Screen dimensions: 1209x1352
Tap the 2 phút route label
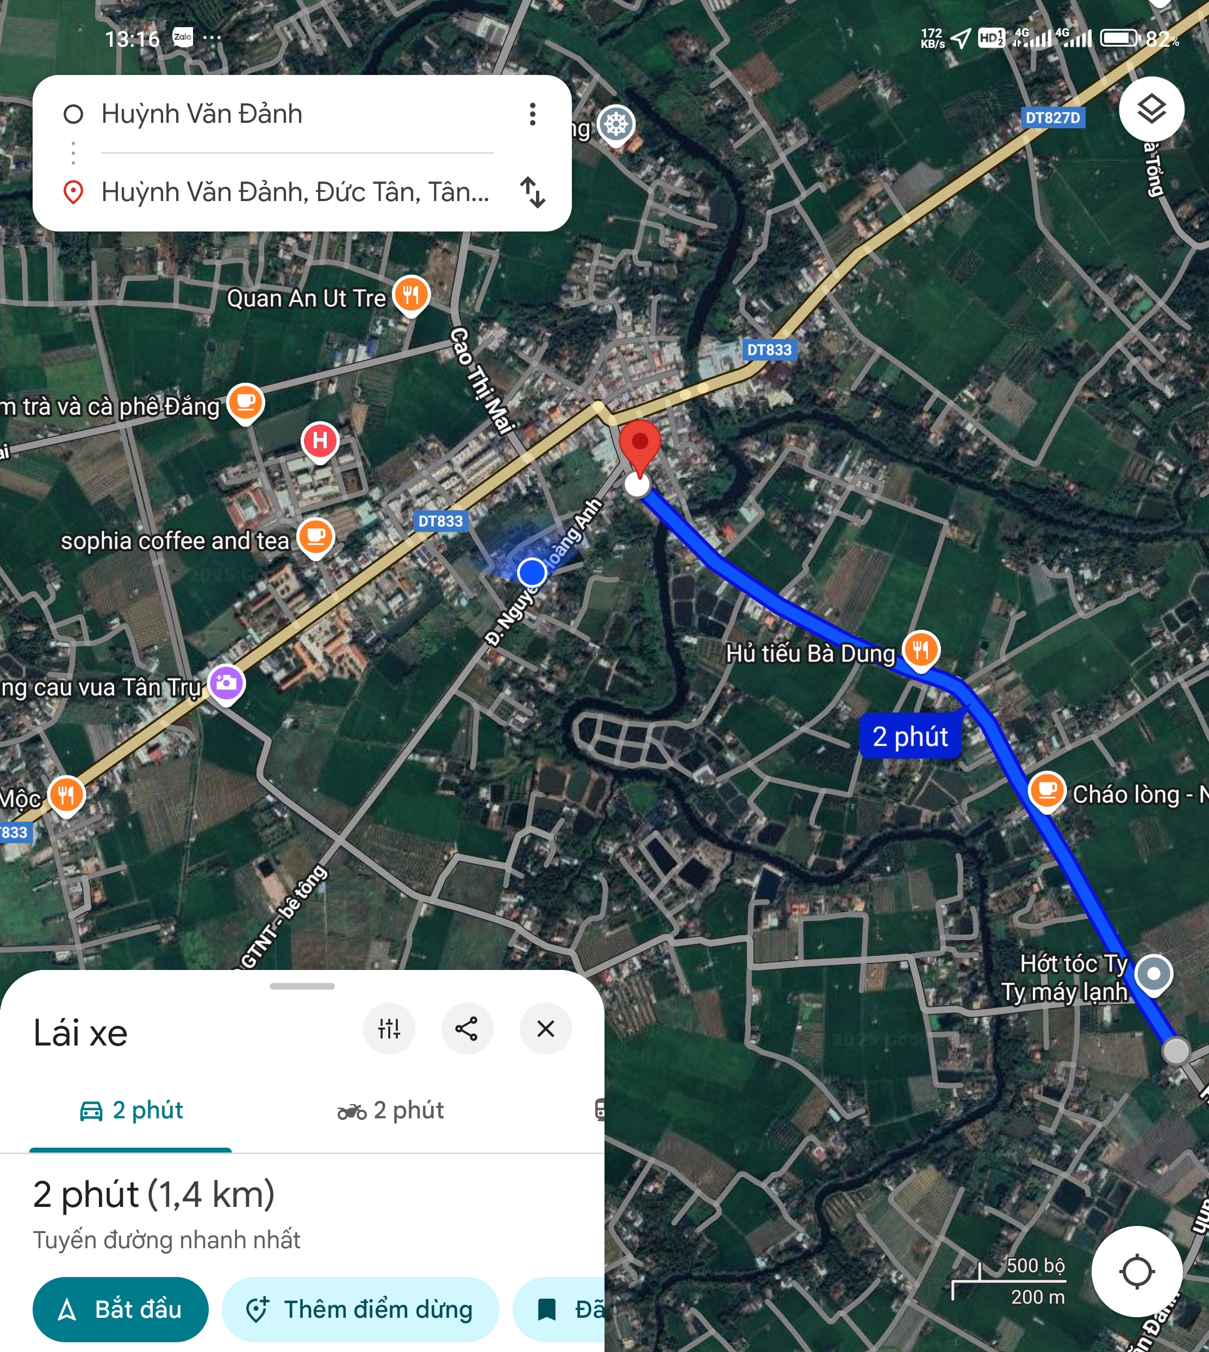[910, 736]
